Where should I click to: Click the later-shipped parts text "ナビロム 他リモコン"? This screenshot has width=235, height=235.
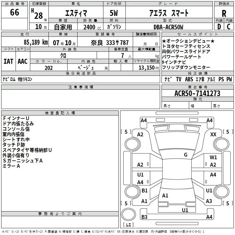pos(17,79)
